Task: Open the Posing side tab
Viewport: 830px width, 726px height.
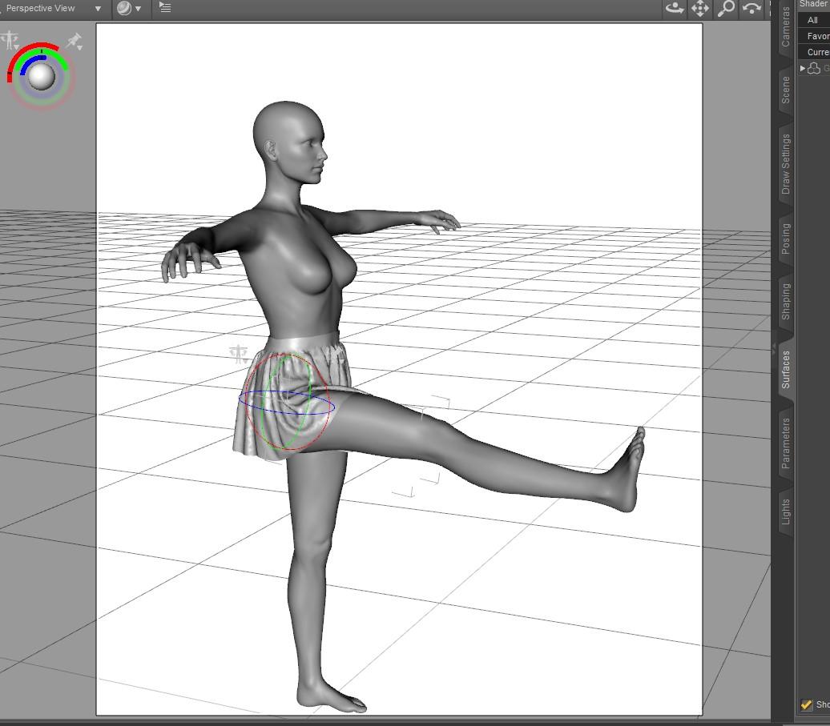Action: 785,239
